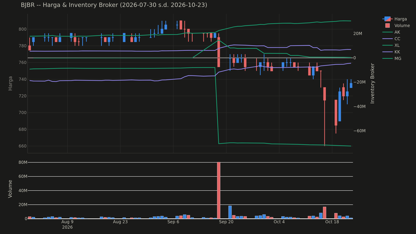The height and width of the screenshot is (234, 416).
Task: Toggle the MG broker legend entry
Action: [x=392, y=58]
